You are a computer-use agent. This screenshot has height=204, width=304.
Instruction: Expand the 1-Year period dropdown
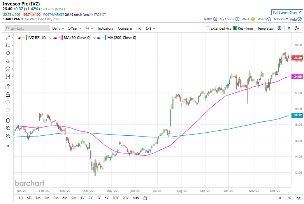pos(74,28)
